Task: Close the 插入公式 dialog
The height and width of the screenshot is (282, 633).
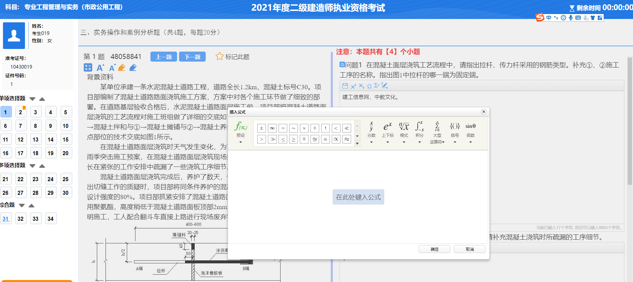Action: tap(484, 112)
